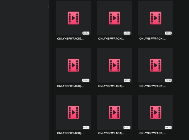Screen dimensions: 189x140
Task: Click the 06:19 duration badge
Action: click(127, 80)
